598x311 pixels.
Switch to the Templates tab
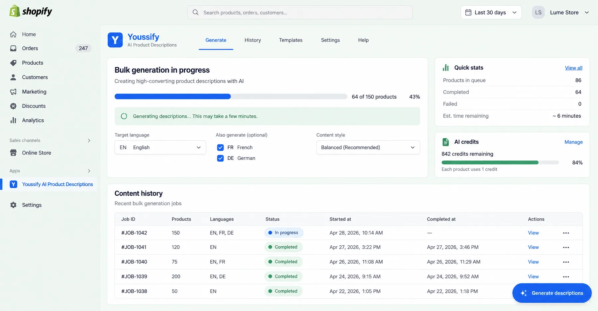tap(291, 40)
